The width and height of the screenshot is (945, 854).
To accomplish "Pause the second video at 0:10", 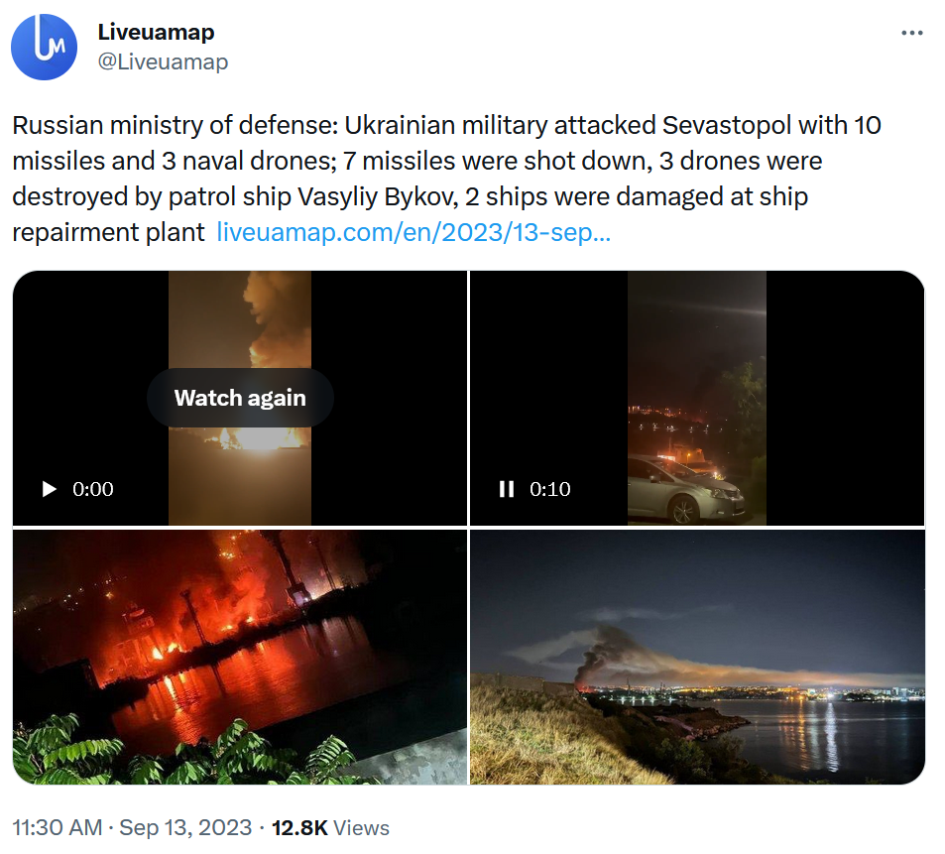I will [x=507, y=489].
